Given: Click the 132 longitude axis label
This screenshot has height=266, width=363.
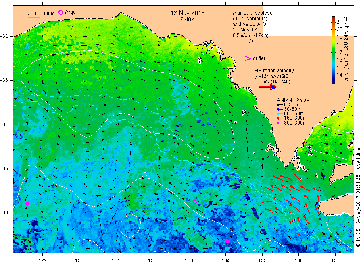Looking at the screenshot, I should [x=152, y=261].
